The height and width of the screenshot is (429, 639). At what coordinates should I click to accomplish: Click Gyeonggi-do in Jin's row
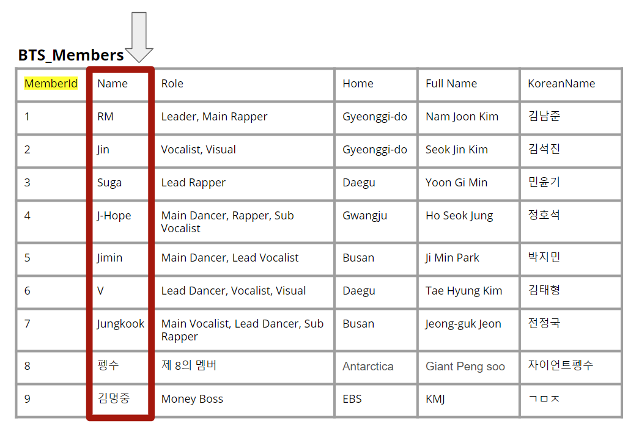click(374, 150)
